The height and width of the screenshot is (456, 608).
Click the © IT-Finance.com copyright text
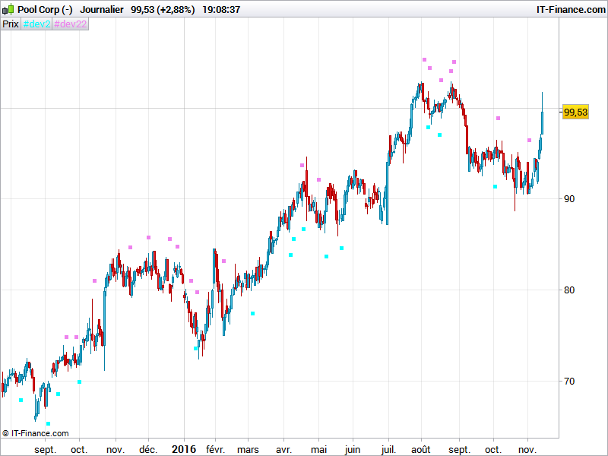coord(35,433)
